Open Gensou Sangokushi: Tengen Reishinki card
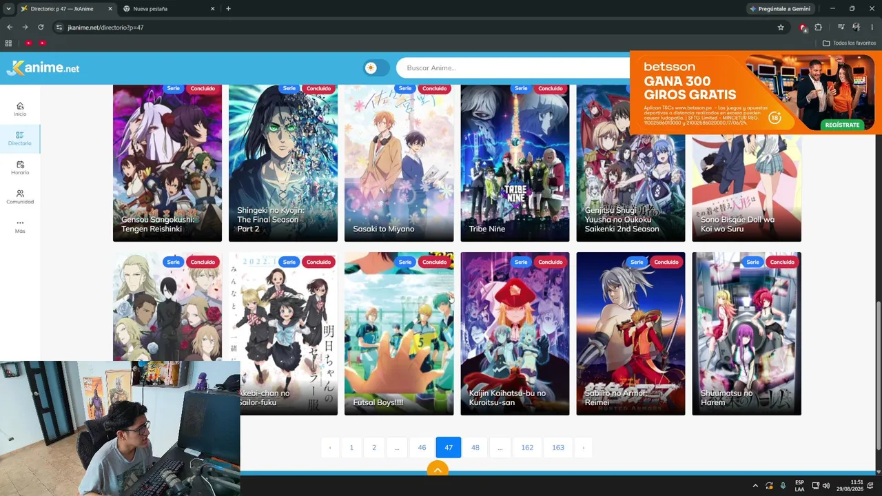882x496 pixels. 167,163
